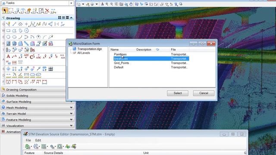Switch Drawing task to panel layout

[x=67, y=18]
